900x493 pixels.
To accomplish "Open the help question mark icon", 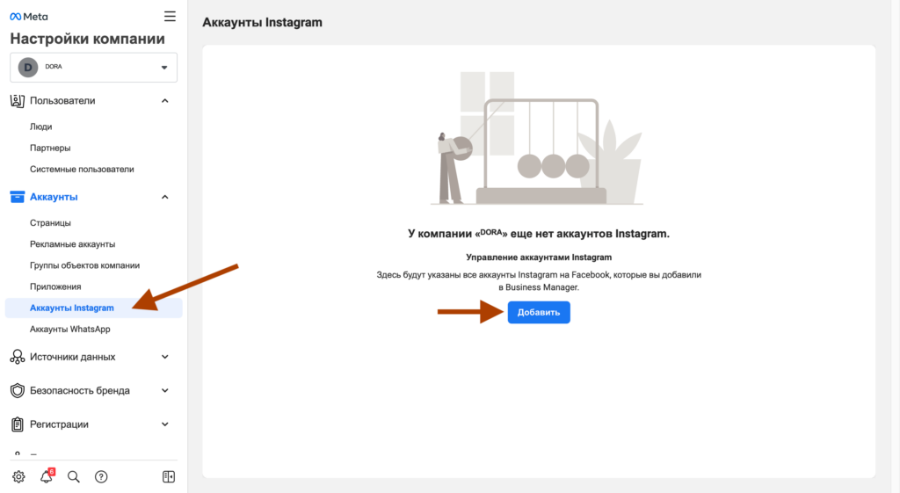I will [101, 476].
